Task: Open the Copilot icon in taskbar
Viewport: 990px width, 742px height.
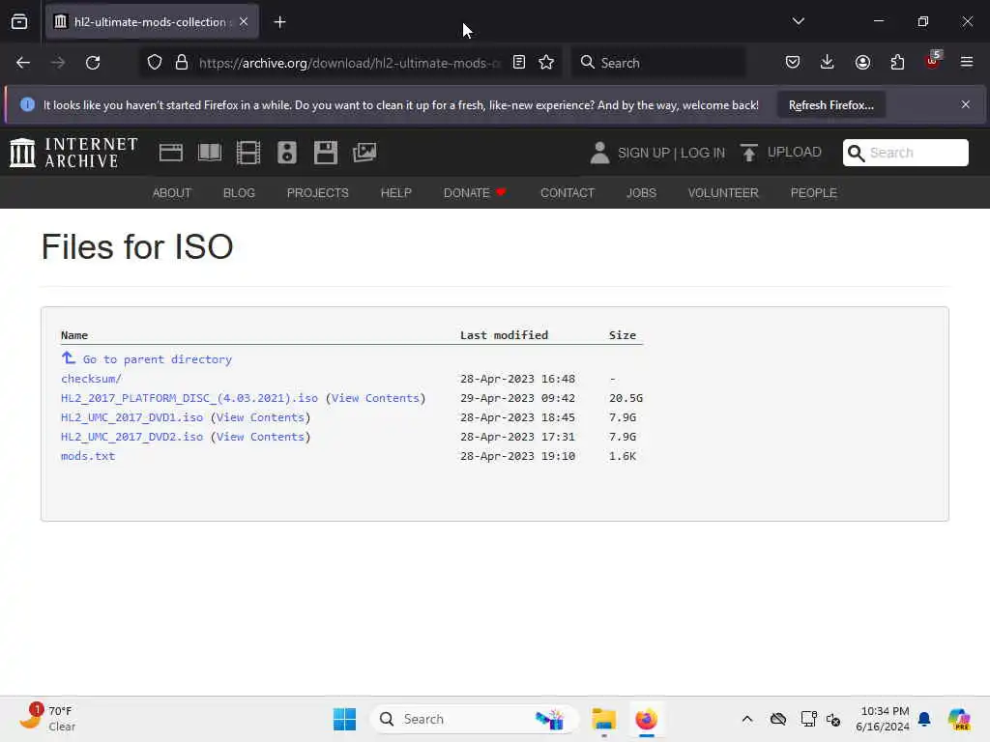Action: pos(959,719)
